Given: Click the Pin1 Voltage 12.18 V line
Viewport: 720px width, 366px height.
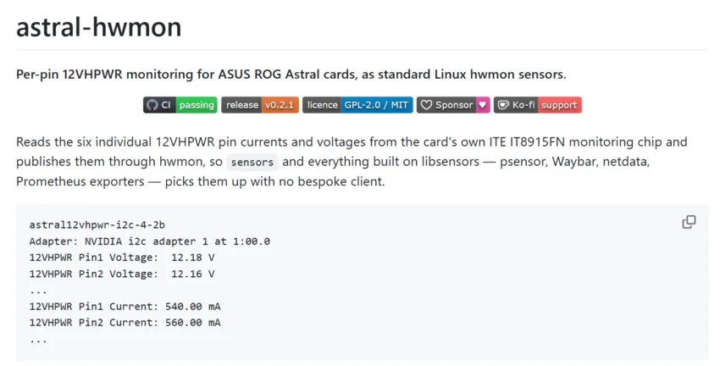Looking at the screenshot, I should (x=122, y=258).
